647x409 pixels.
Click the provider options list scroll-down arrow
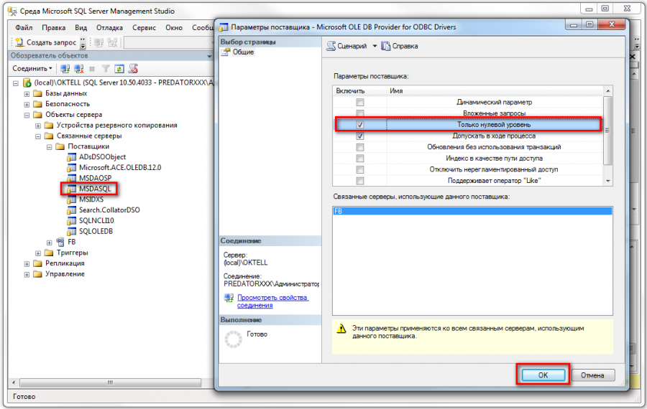[608, 180]
